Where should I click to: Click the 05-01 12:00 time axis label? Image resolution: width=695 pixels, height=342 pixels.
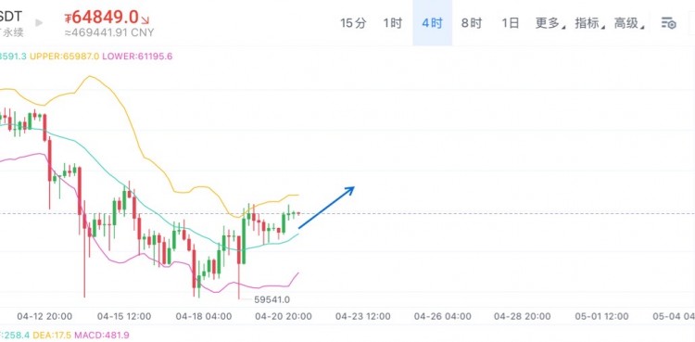pos(601,316)
